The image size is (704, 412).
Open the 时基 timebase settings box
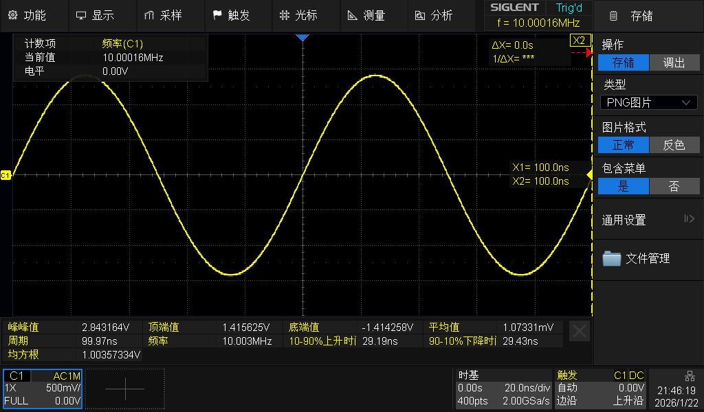503,388
